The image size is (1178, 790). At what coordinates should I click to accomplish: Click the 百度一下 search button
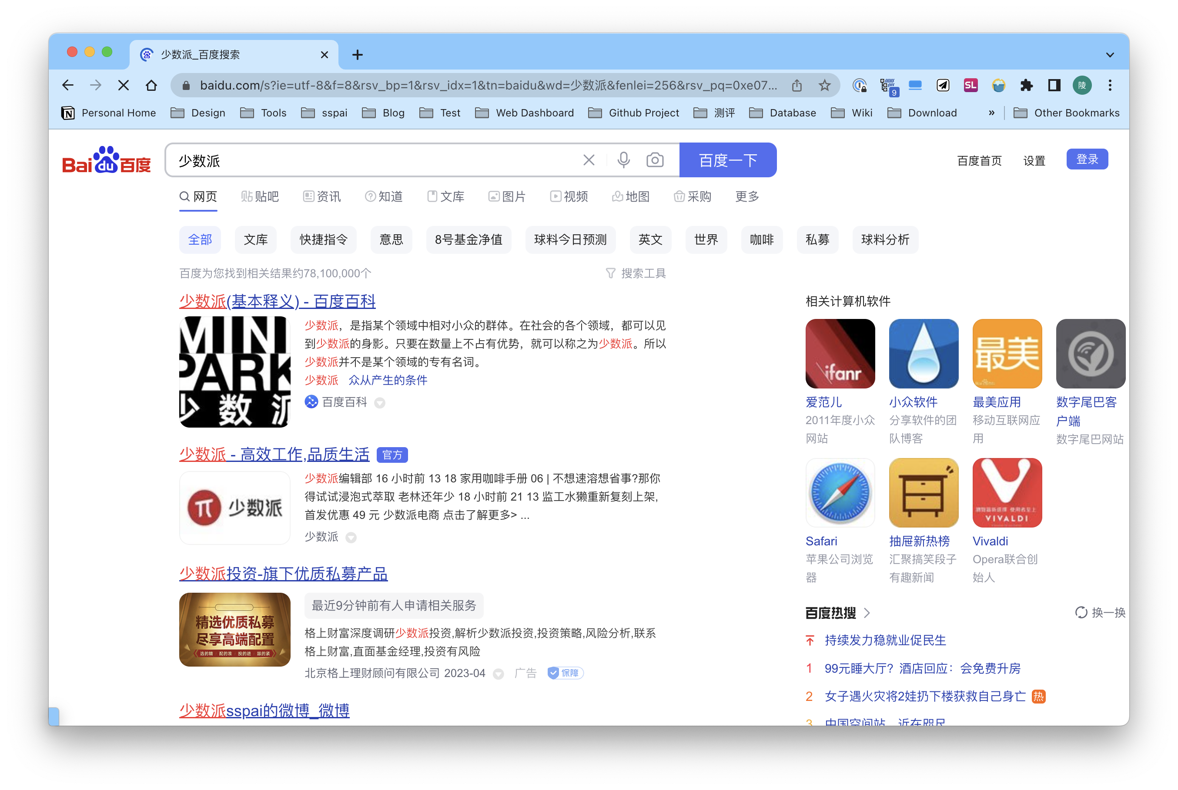728,160
